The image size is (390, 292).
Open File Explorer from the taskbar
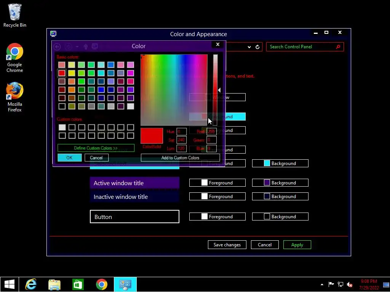coord(54,284)
